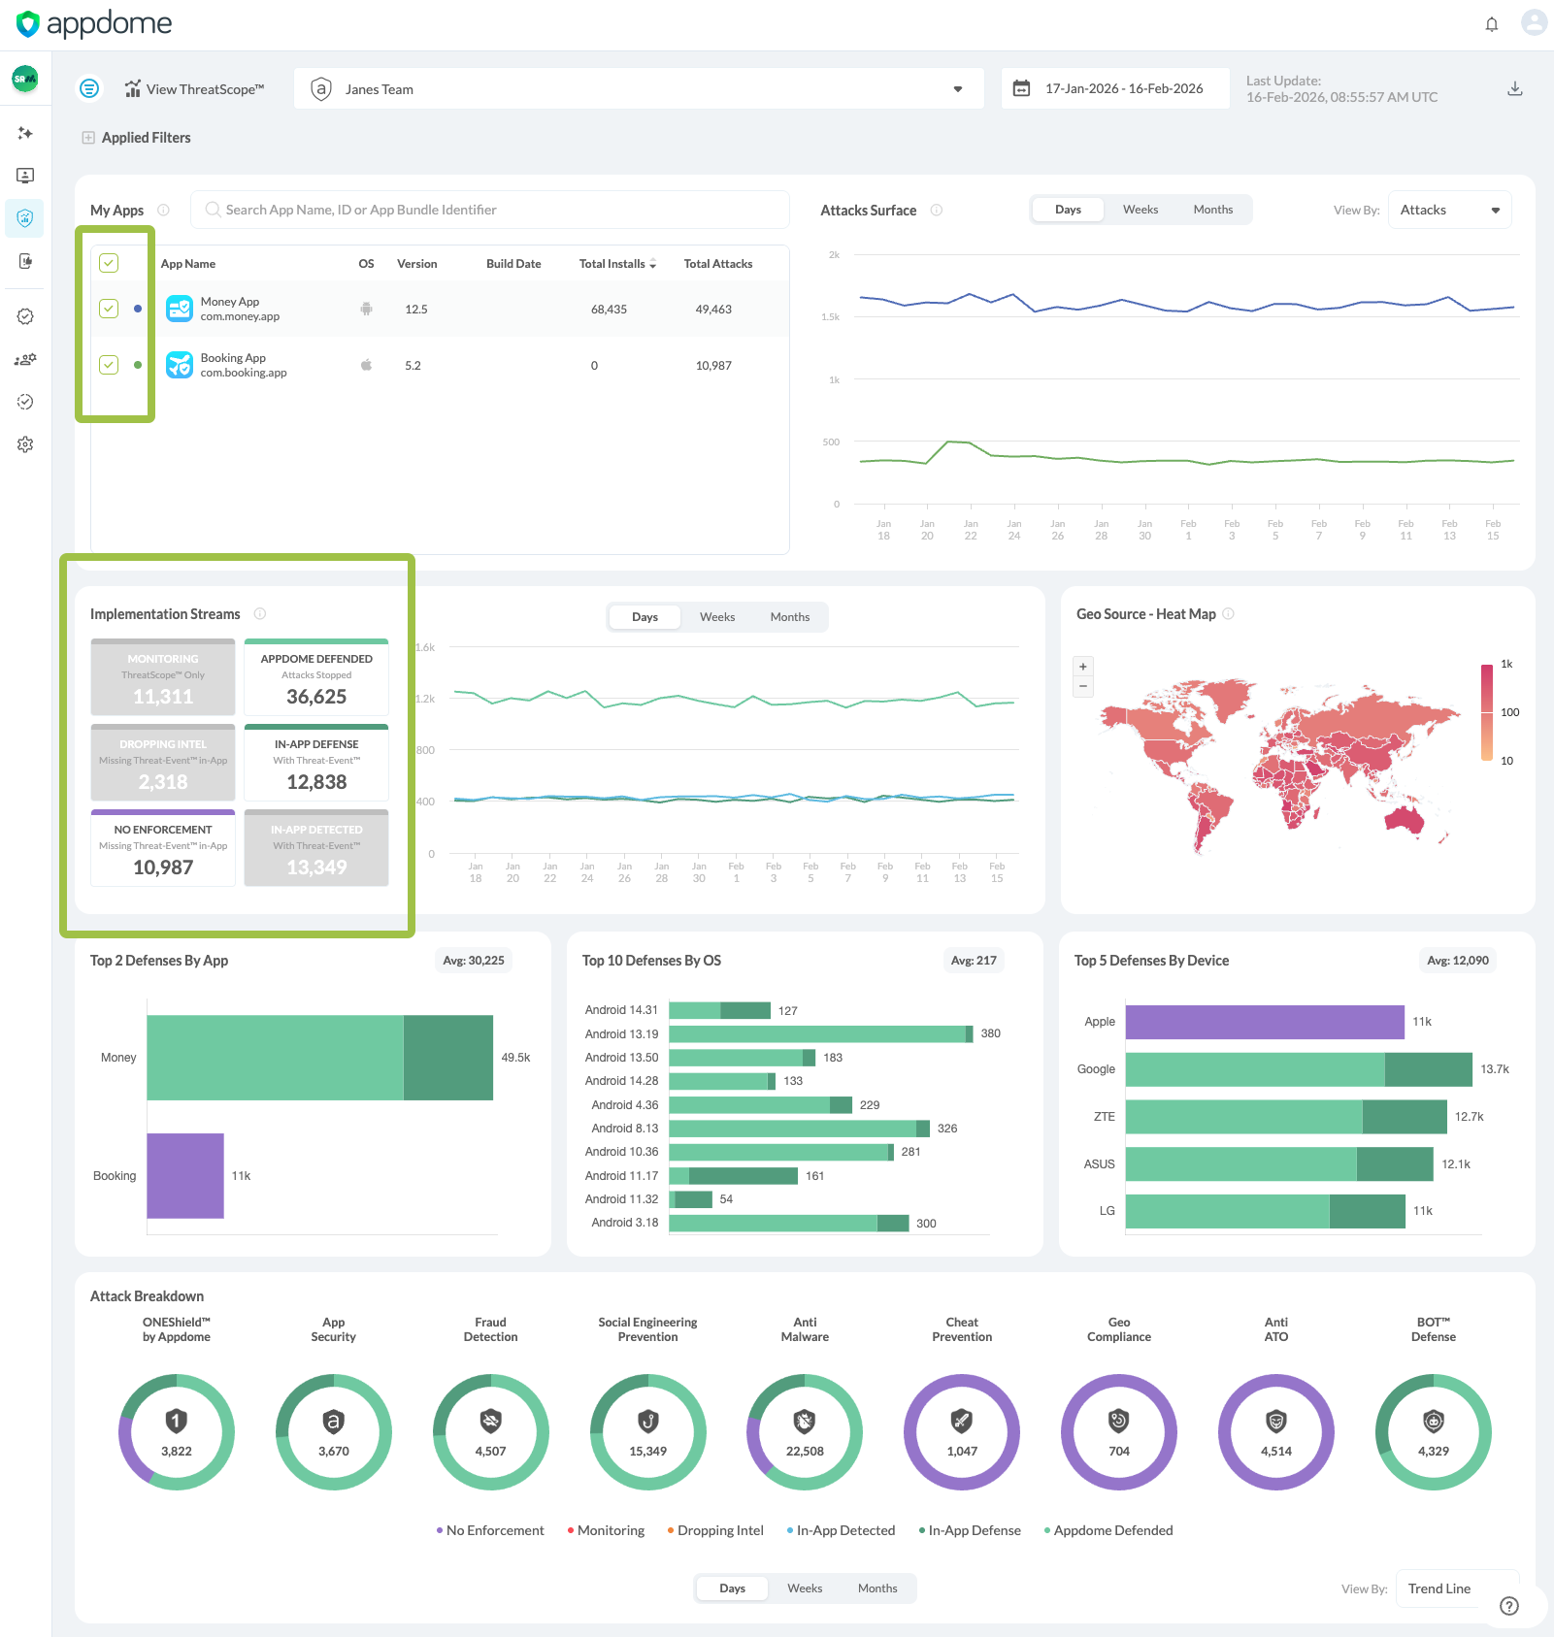
Task: Click View ThreatScope button
Action: coord(194,89)
